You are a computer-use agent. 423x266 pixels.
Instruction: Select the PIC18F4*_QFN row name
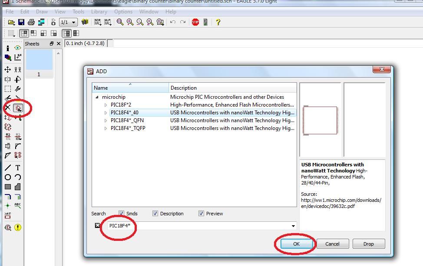(x=127, y=120)
